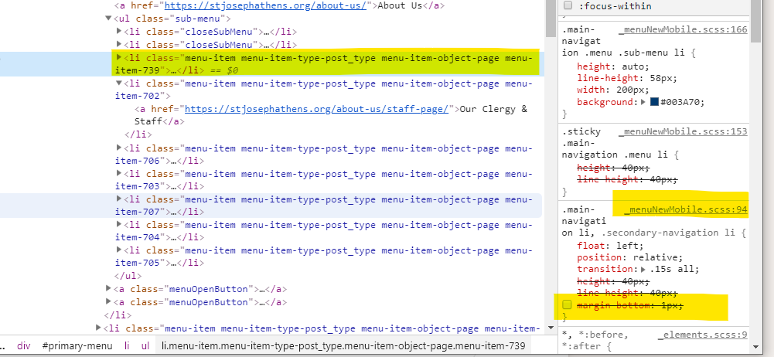
Task: Expand the menu-item-705 node
Action: point(119,250)
